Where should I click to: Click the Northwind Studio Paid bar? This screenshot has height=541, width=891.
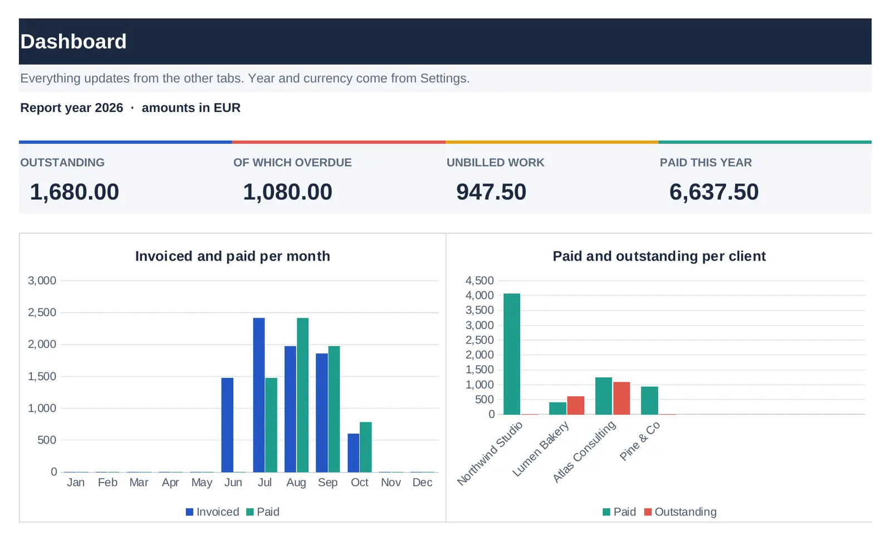click(512, 354)
